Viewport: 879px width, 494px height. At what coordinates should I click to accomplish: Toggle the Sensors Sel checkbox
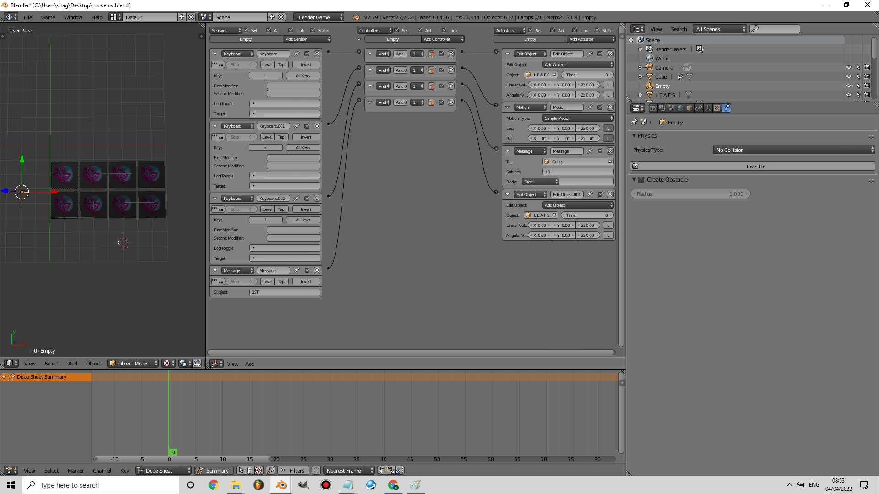click(x=246, y=30)
